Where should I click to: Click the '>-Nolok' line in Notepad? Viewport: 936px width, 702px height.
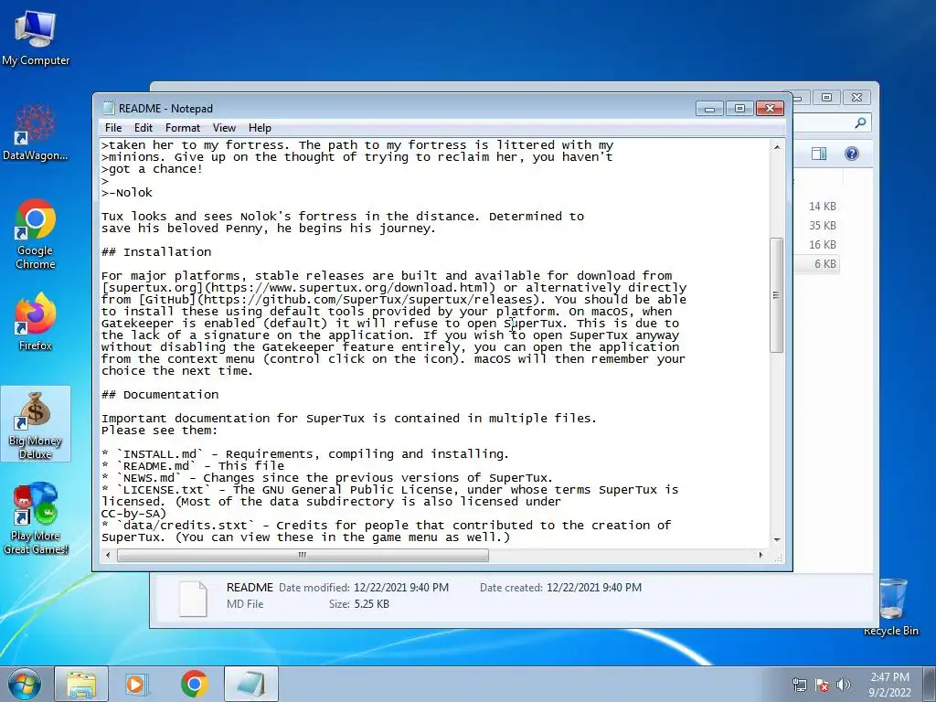(x=127, y=192)
